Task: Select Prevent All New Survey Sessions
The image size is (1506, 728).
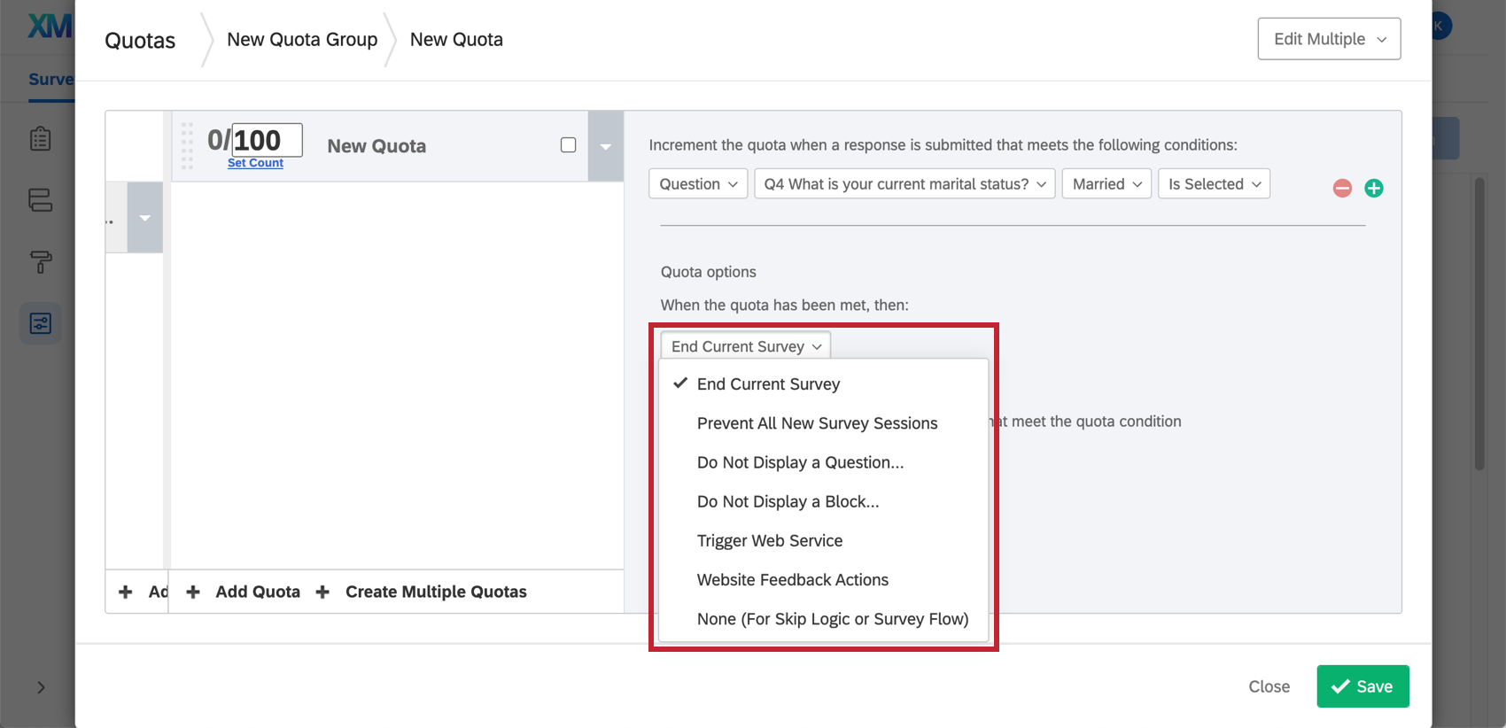Action: [816, 423]
